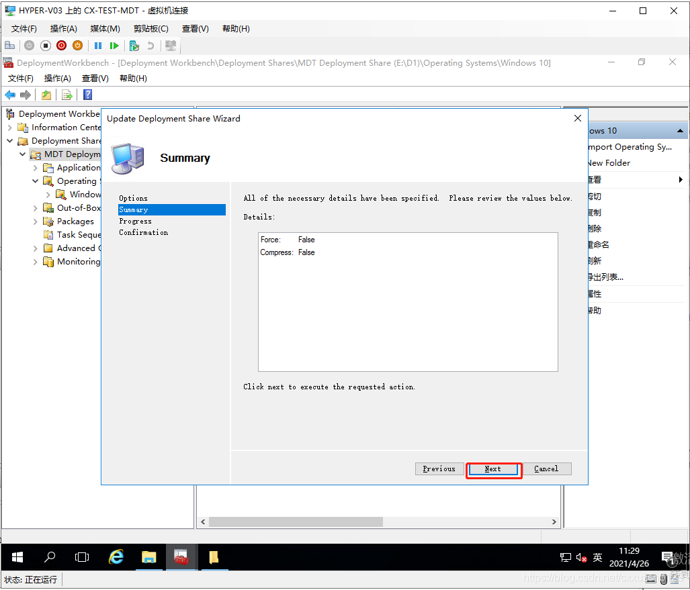Click the yellow folder window on taskbar
This screenshot has width=690, height=590.
(x=214, y=558)
